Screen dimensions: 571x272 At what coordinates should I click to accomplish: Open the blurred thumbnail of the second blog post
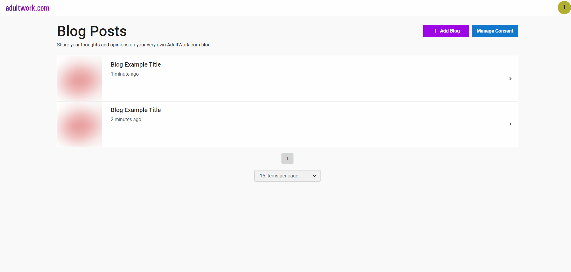click(x=80, y=124)
